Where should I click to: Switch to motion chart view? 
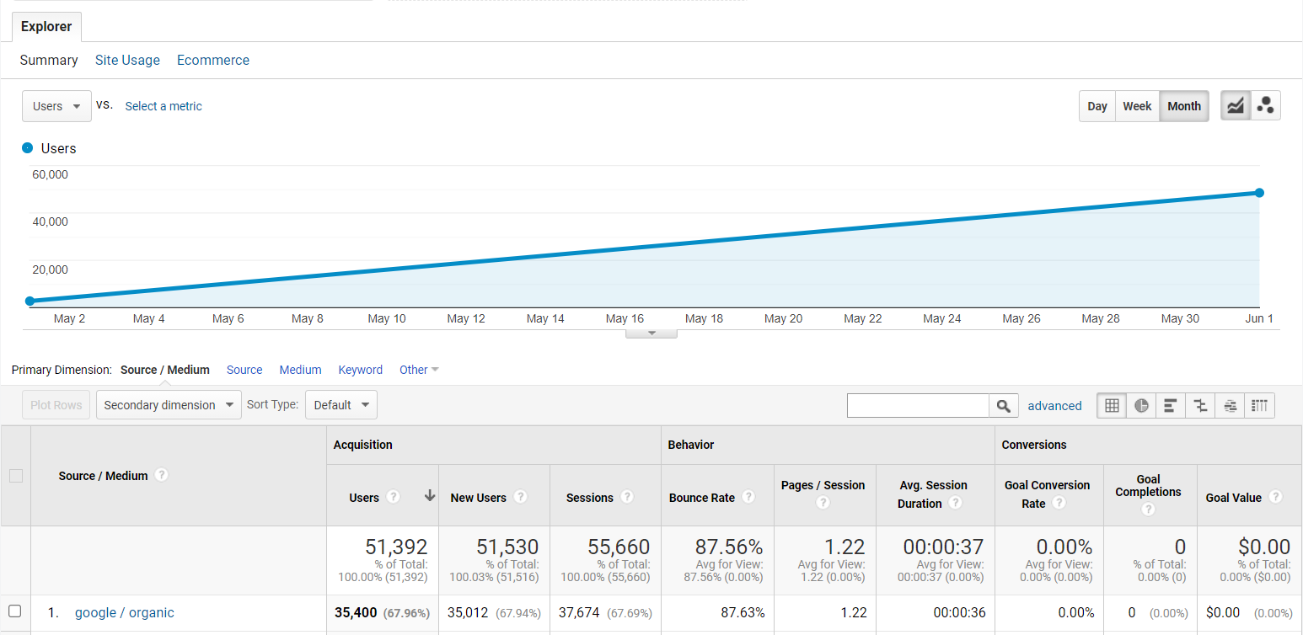tap(1265, 106)
